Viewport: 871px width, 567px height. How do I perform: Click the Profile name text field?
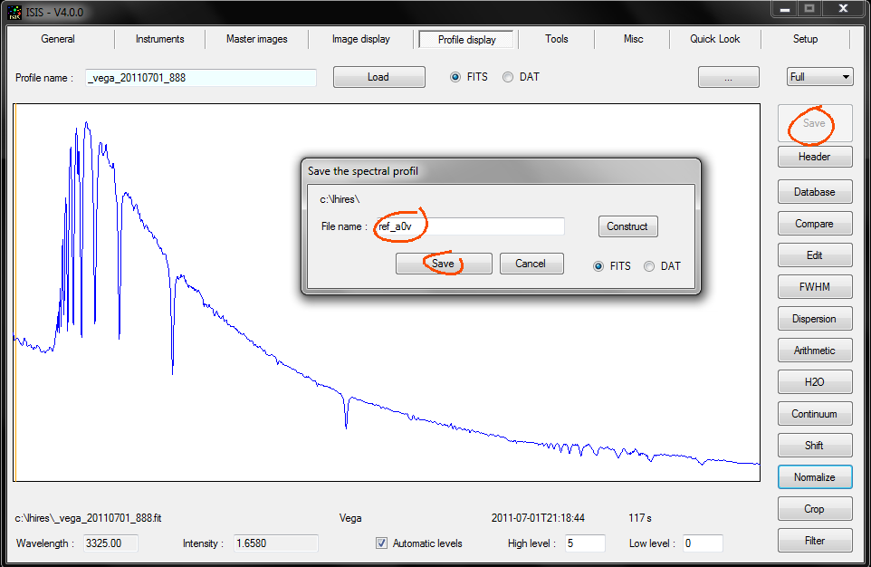point(201,78)
